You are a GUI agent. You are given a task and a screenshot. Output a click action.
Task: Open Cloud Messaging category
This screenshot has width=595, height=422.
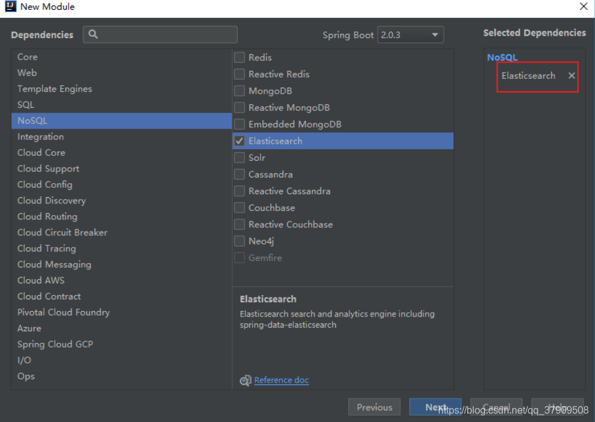click(x=122, y=264)
